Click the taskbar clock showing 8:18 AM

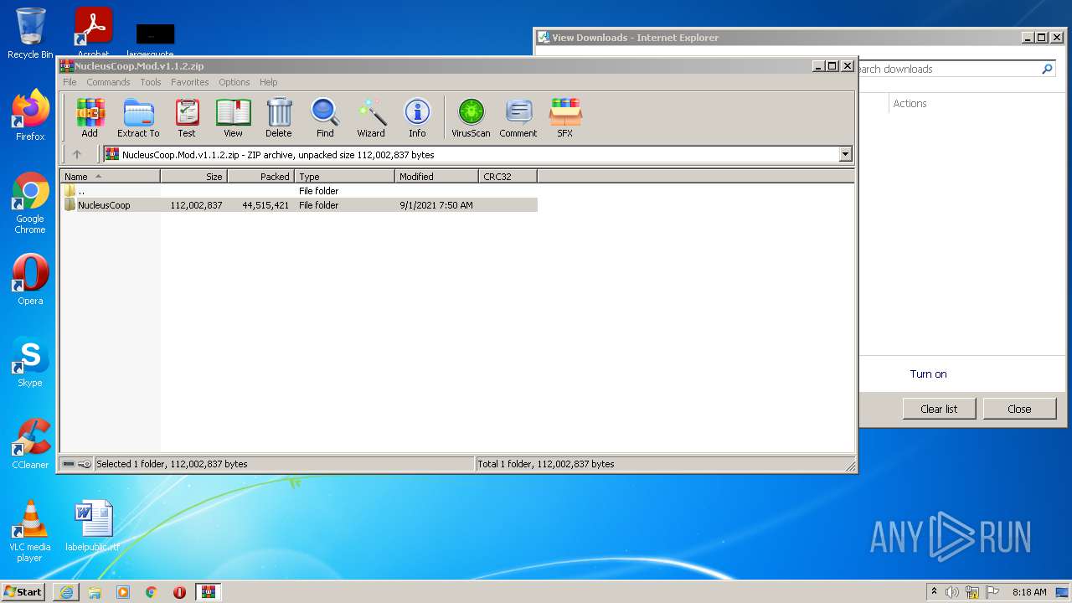1029,592
